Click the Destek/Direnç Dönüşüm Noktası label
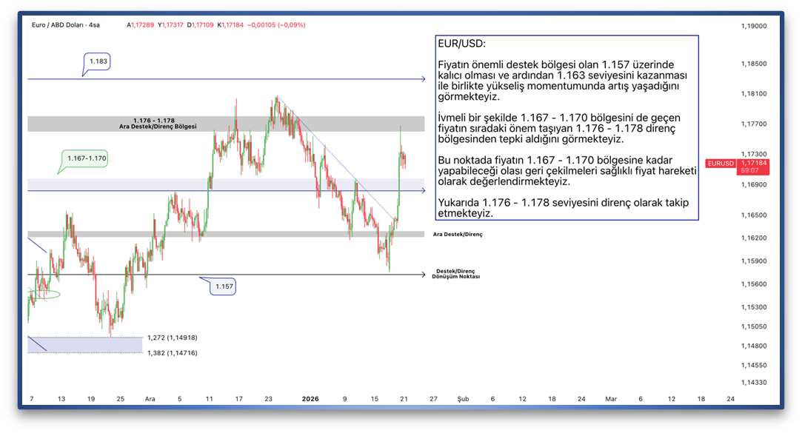Viewport: 802px width, 433px height. (x=455, y=273)
